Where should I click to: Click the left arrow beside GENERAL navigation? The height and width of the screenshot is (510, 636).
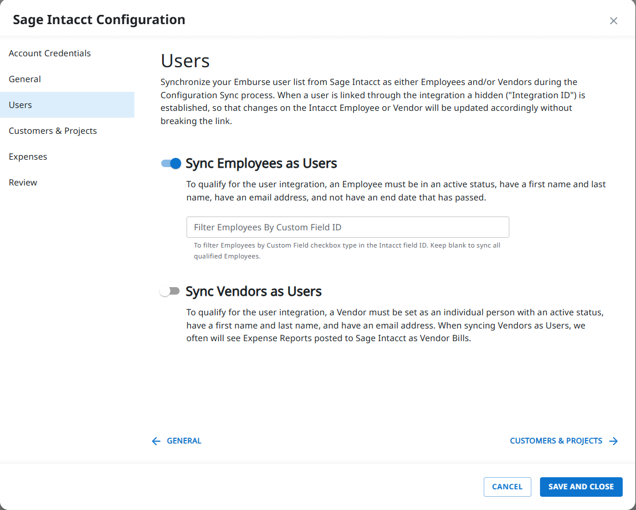156,441
